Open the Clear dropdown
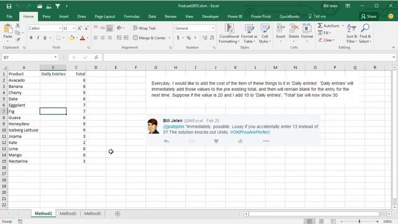Image resolution: width=398 pixels, height=224 pixels. click(x=326, y=40)
